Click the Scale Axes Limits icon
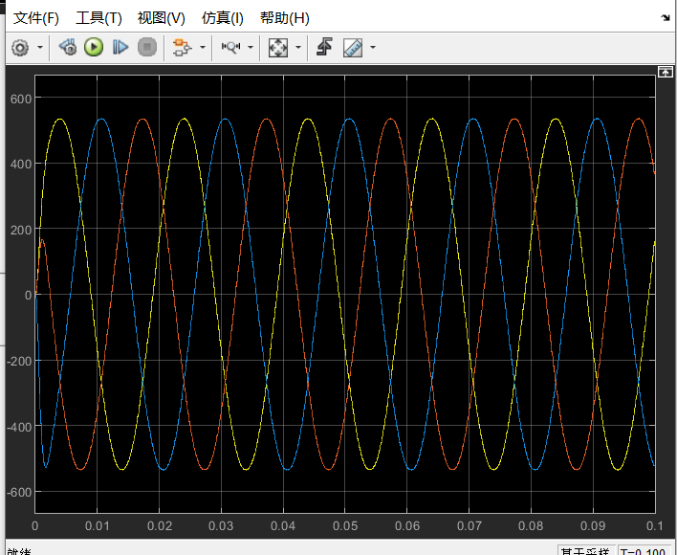The width and height of the screenshot is (677, 555). [277, 47]
